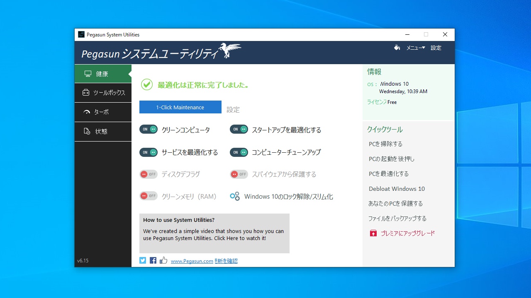Open Debloat Windows 10 quick tool
The width and height of the screenshot is (531, 298).
pos(397,189)
